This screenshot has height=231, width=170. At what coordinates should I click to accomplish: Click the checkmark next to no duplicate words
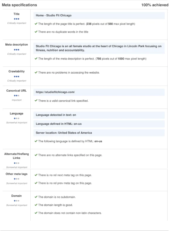point(36,32)
